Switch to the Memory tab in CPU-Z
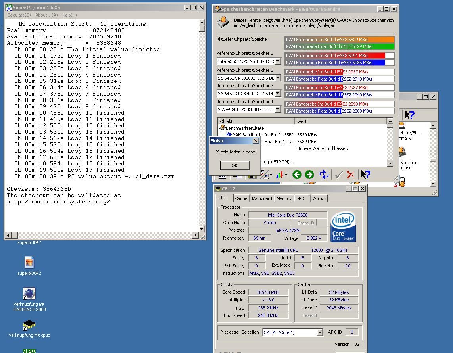 (284, 198)
